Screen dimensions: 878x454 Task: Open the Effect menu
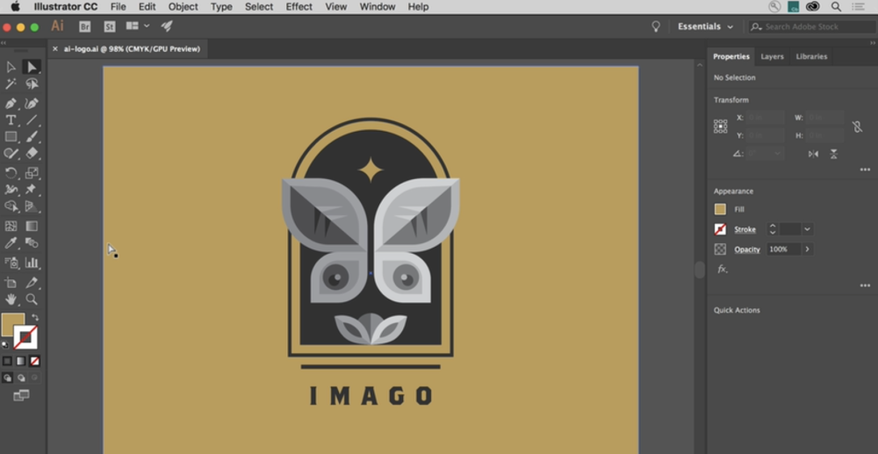click(299, 6)
